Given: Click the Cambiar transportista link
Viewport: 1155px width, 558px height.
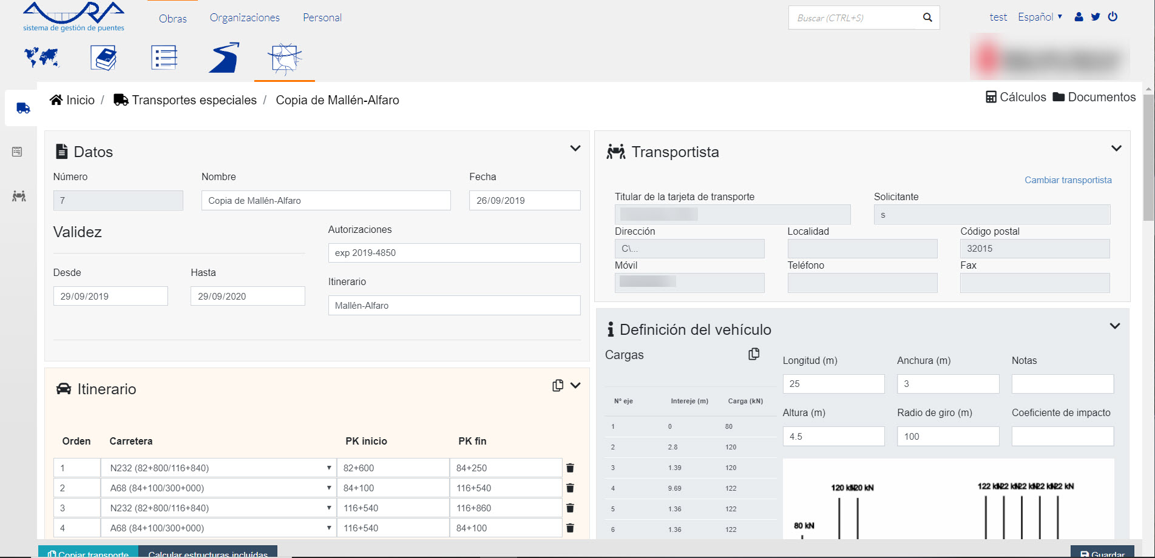Looking at the screenshot, I should (x=1068, y=180).
